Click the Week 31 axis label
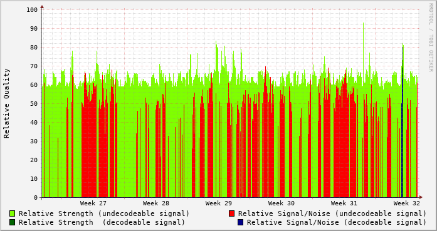 coord(344,203)
